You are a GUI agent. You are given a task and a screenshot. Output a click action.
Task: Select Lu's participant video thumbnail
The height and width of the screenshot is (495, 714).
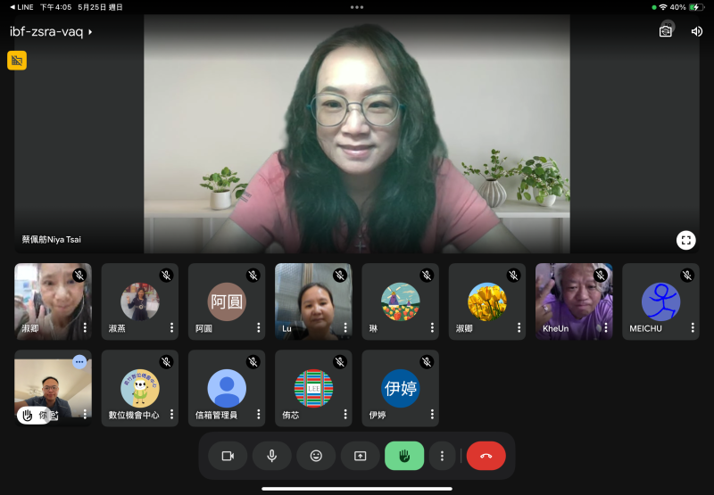312,301
